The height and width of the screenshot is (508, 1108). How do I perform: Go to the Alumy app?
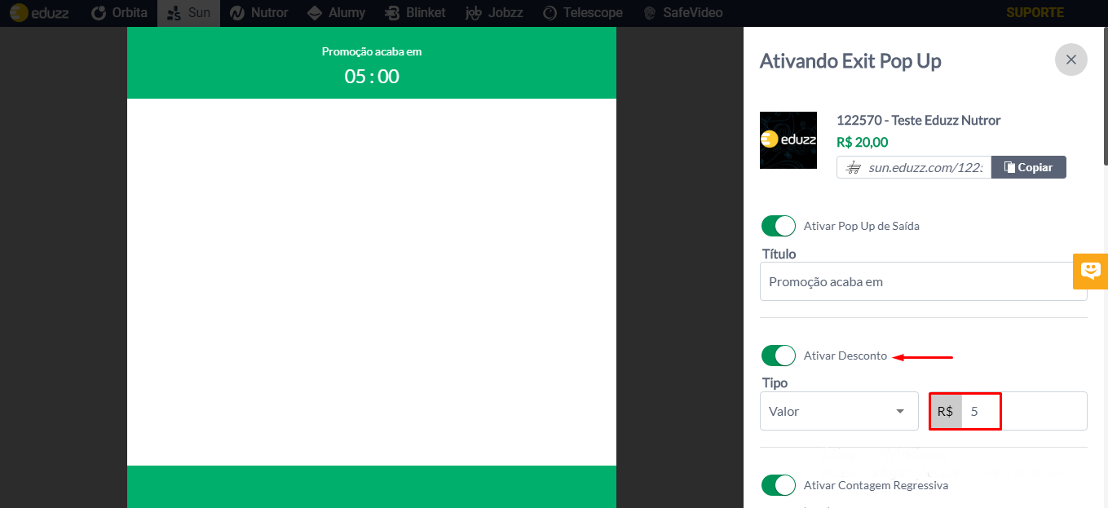(337, 13)
